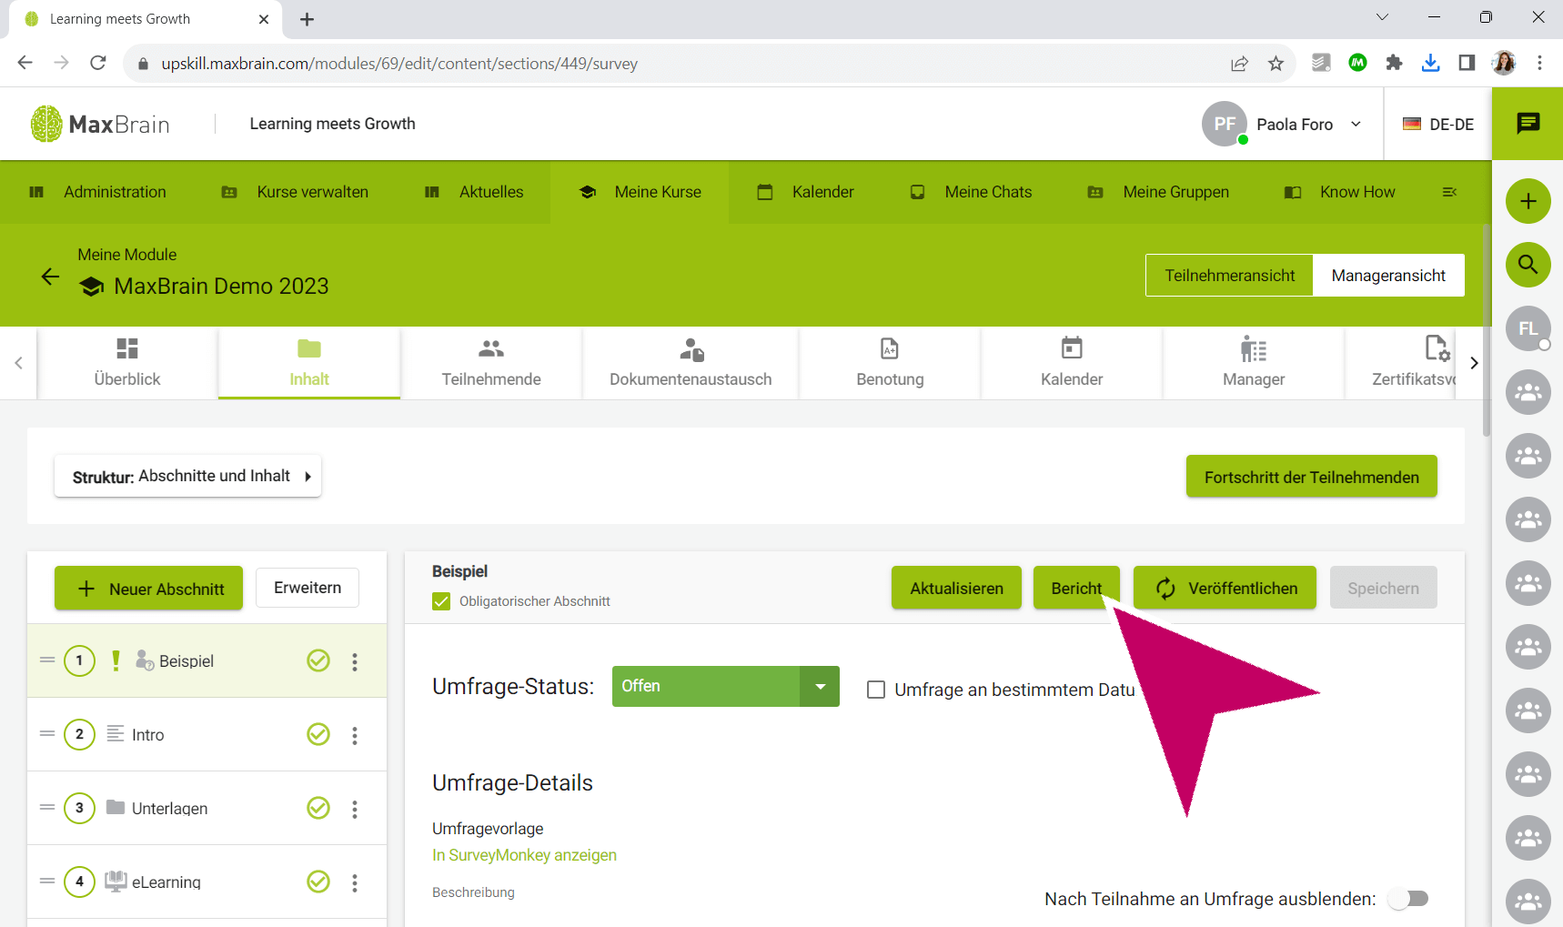The height and width of the screenshot is (927, 1563).
Task: Open the DE-DE language selector
Action: click(x=1437, y=124)
